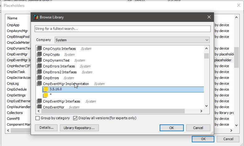
Task: Cancel the Browse Library dialog
Action: tap(198, 128)
